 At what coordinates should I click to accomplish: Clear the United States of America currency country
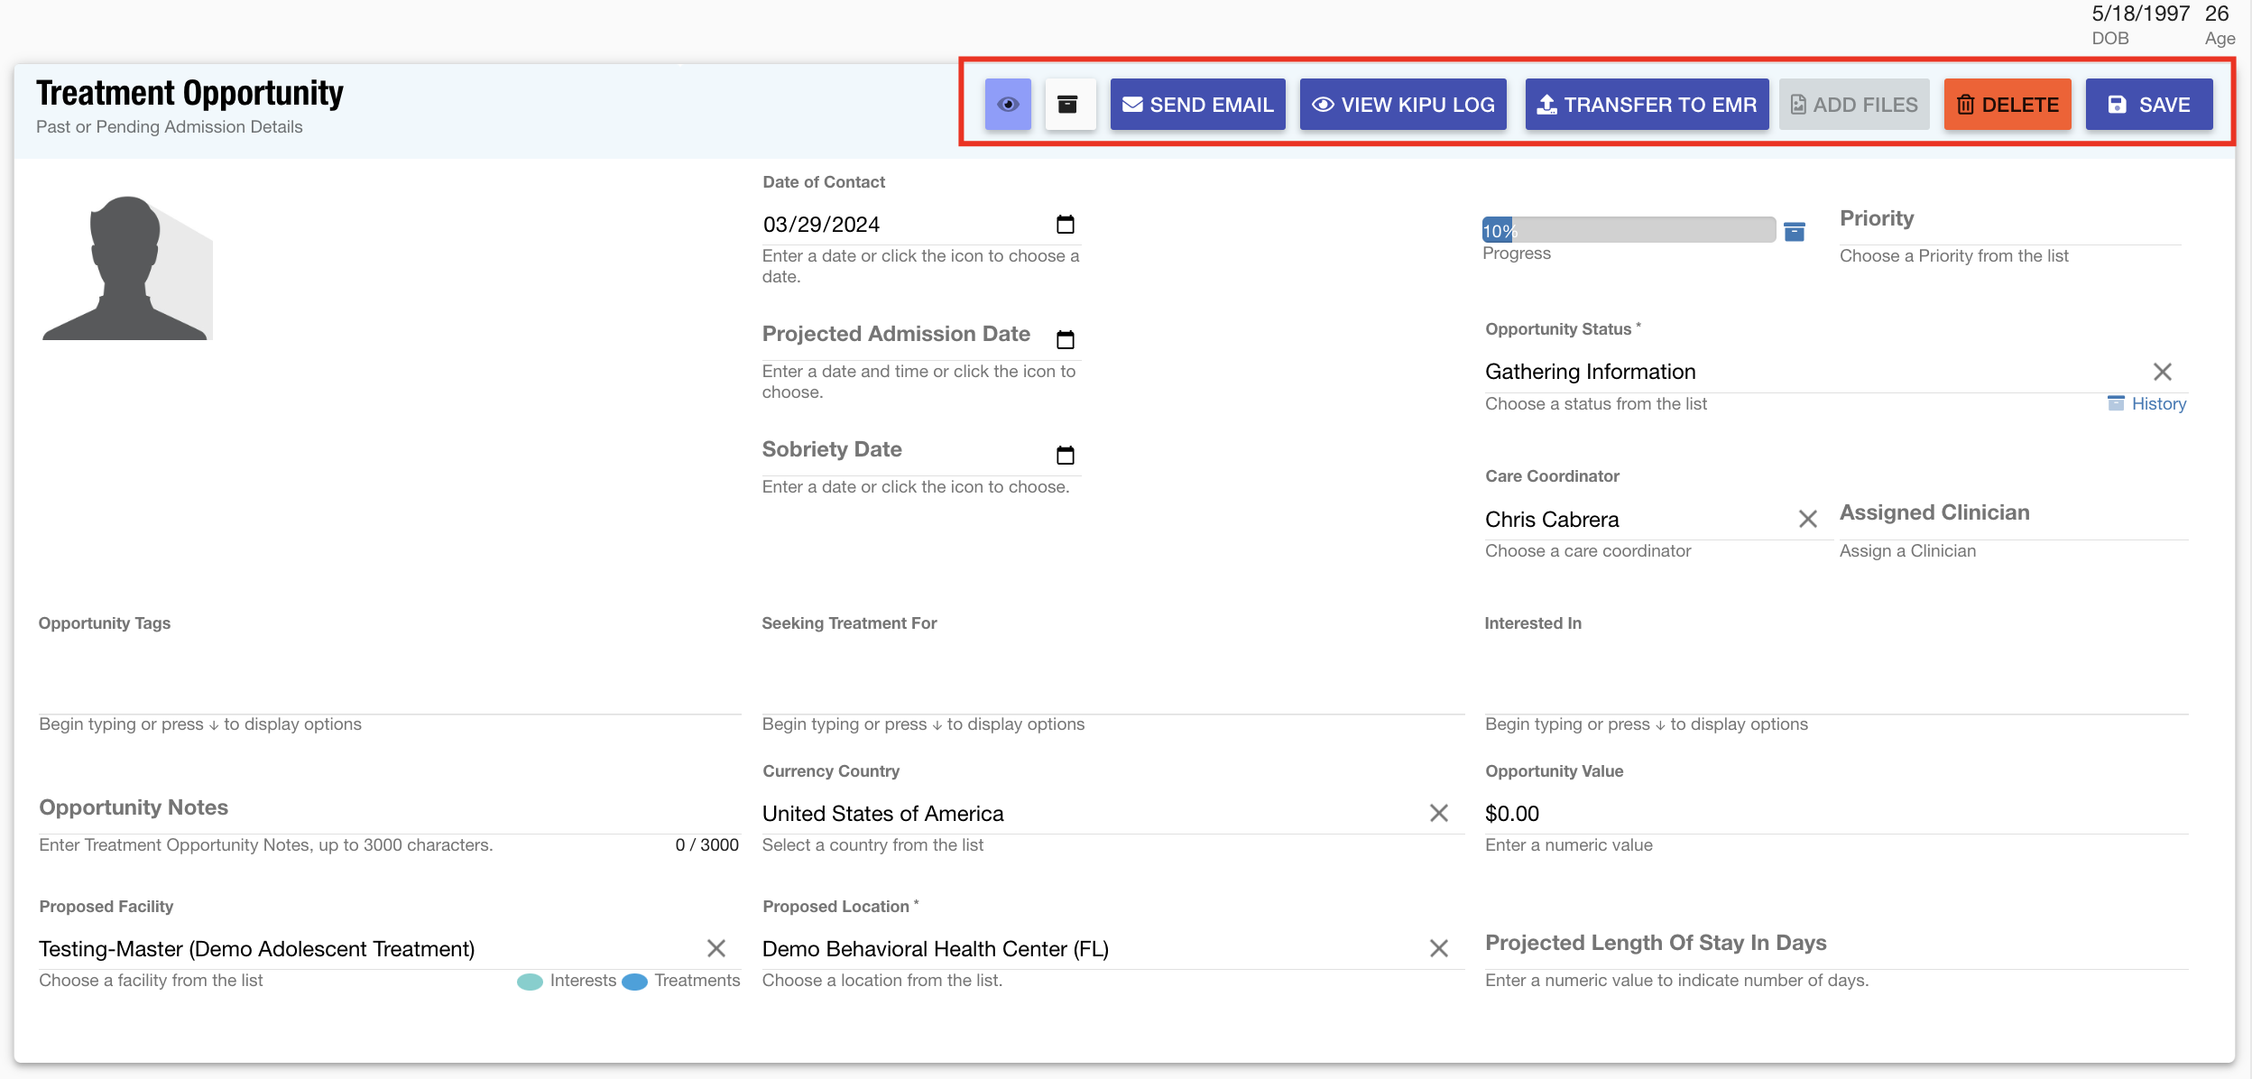1438,814
